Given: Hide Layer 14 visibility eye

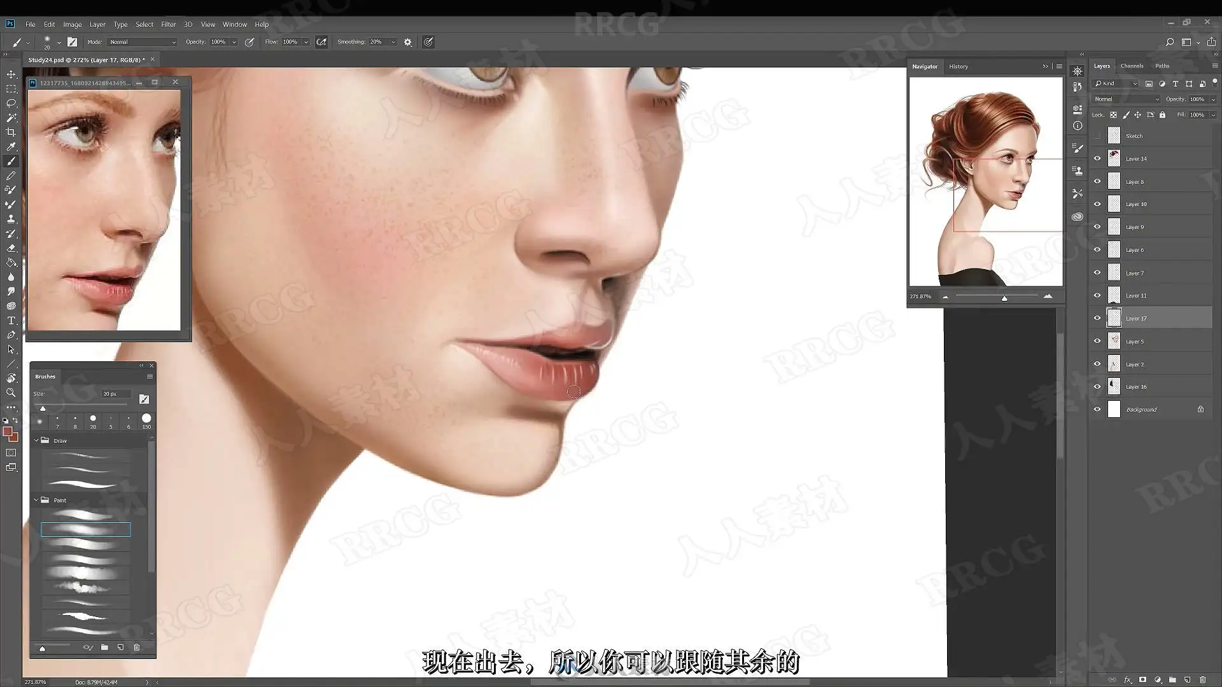Looking at the screenshot, I should tap(1097, 158).
